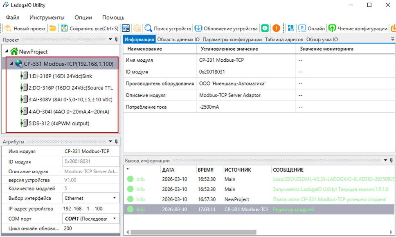Click Сохранить все(Ctrl+S) save button

[90, 28]
